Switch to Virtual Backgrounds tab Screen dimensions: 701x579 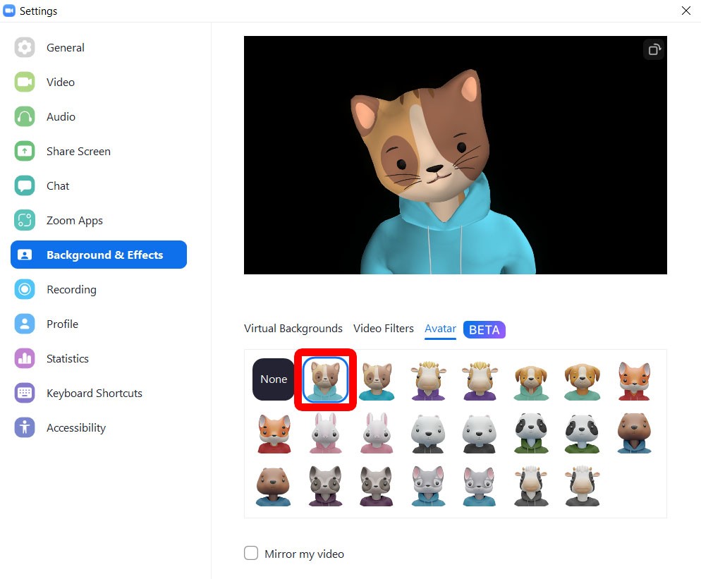293,329
